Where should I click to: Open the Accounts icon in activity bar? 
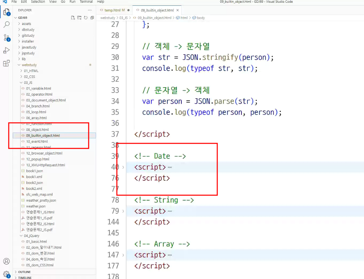pyautogui.click(x=6, y=261)
